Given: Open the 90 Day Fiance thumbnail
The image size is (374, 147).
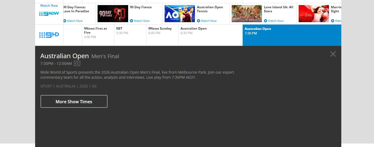Looking at the screenshot, I should (x=113, y=14).
